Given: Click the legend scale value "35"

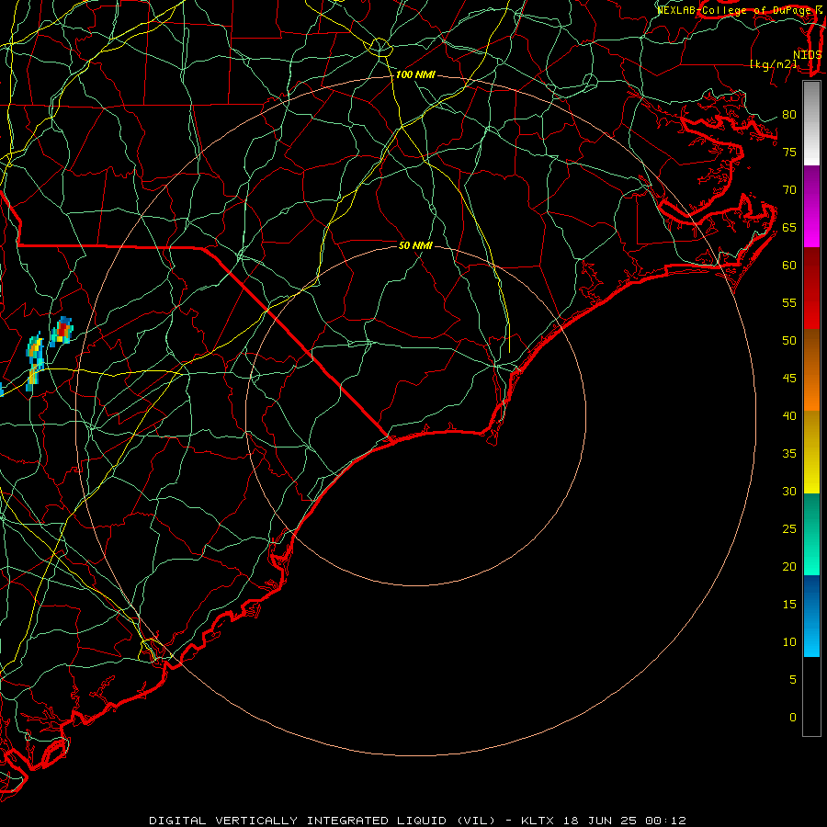Looking at the screenshot, I should (789, 454).
